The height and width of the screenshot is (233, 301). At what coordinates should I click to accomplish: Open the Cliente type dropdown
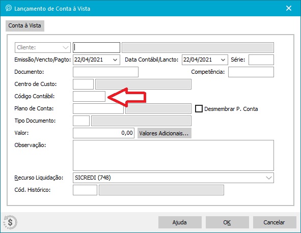click(43, 47)
